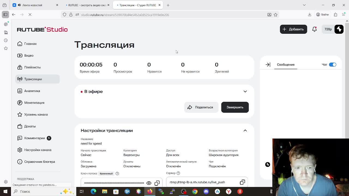Click the Войти account button

[323, 15]
